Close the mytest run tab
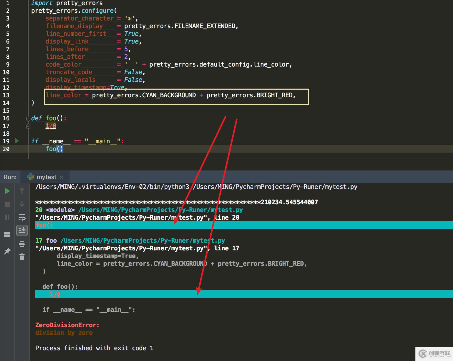The image size is (453, 361). pos(61,177)
